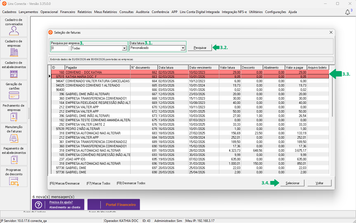
Task: Expand the empresa 'Todas' dropdown
Action: coord(124,48)
